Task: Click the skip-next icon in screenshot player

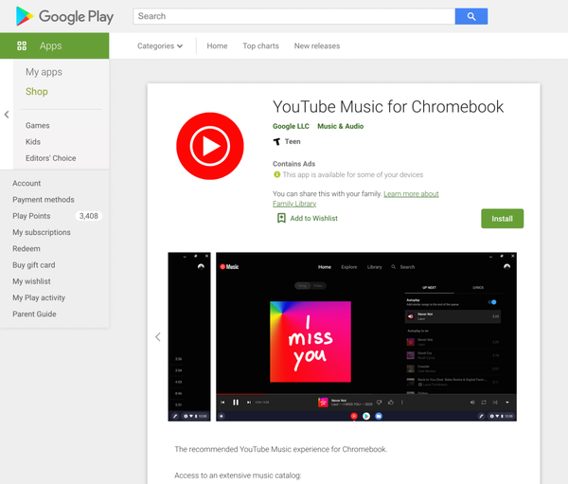Action: 248,403
